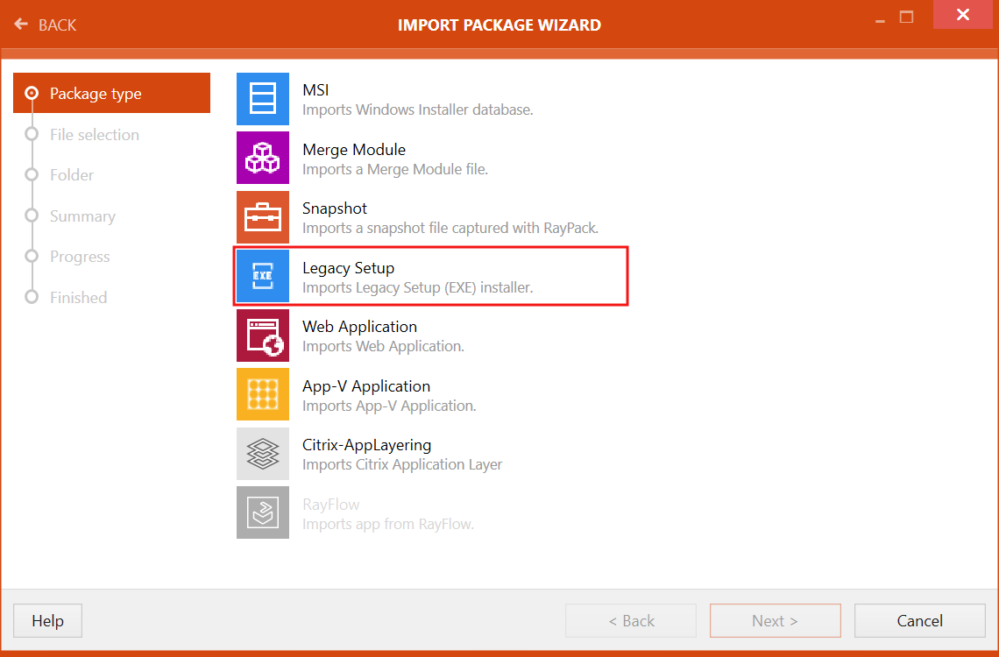Click the Help button
The height and width of the screenshot is (657, 999).
tap(47, 620)
